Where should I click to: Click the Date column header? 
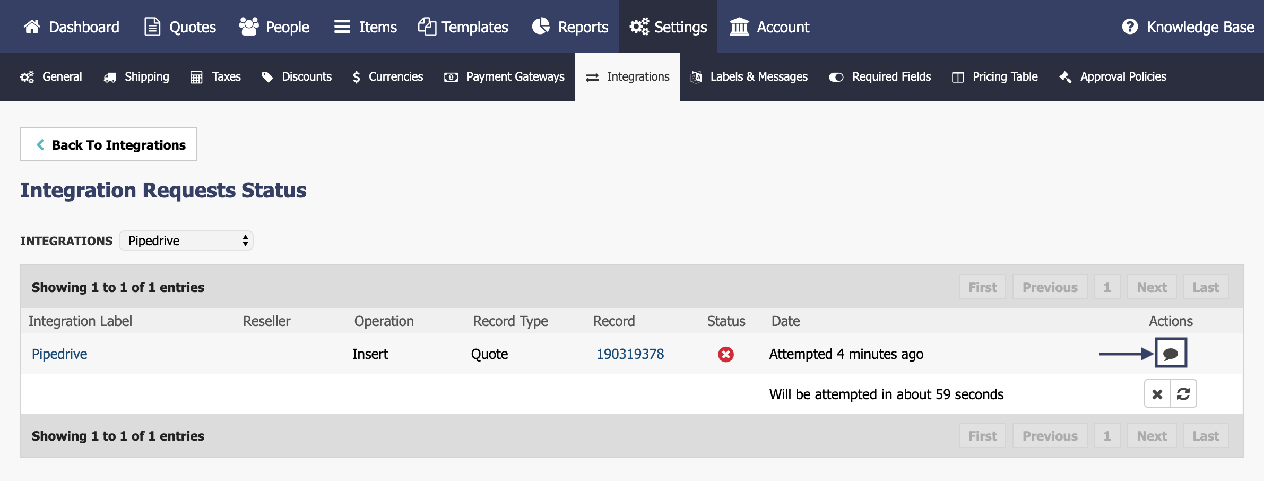coord(786,321)
